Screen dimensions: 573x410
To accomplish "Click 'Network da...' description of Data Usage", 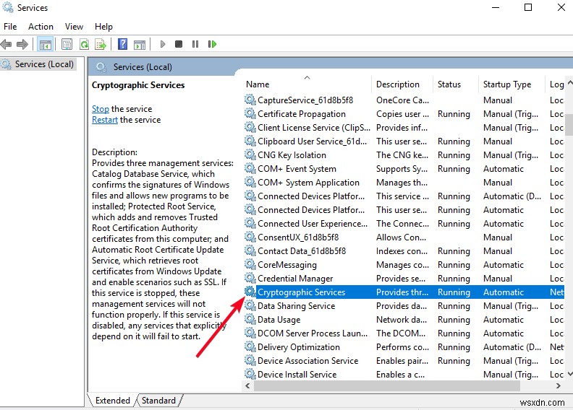I will 402,320.
